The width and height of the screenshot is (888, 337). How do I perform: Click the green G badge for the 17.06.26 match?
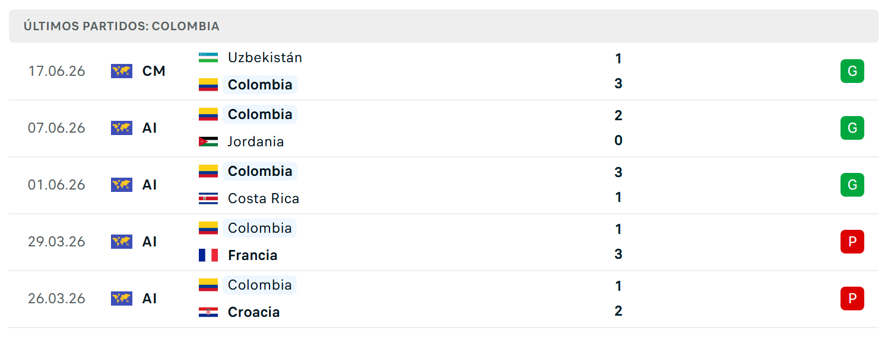(852, 71)
